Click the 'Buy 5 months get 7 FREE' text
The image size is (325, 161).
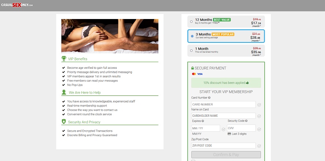[207, 23]
